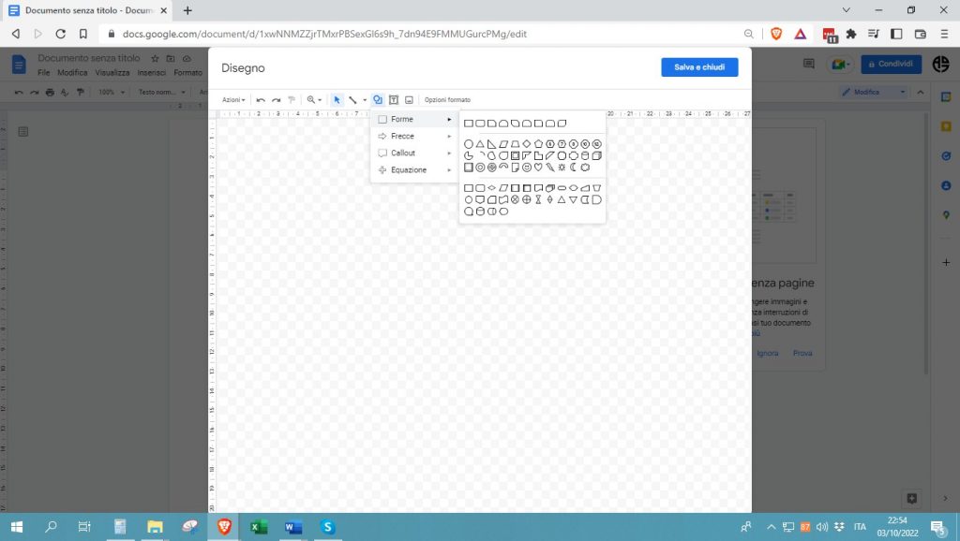Choose the heart shape
The image size is (960, 541).
pos(538,168)
